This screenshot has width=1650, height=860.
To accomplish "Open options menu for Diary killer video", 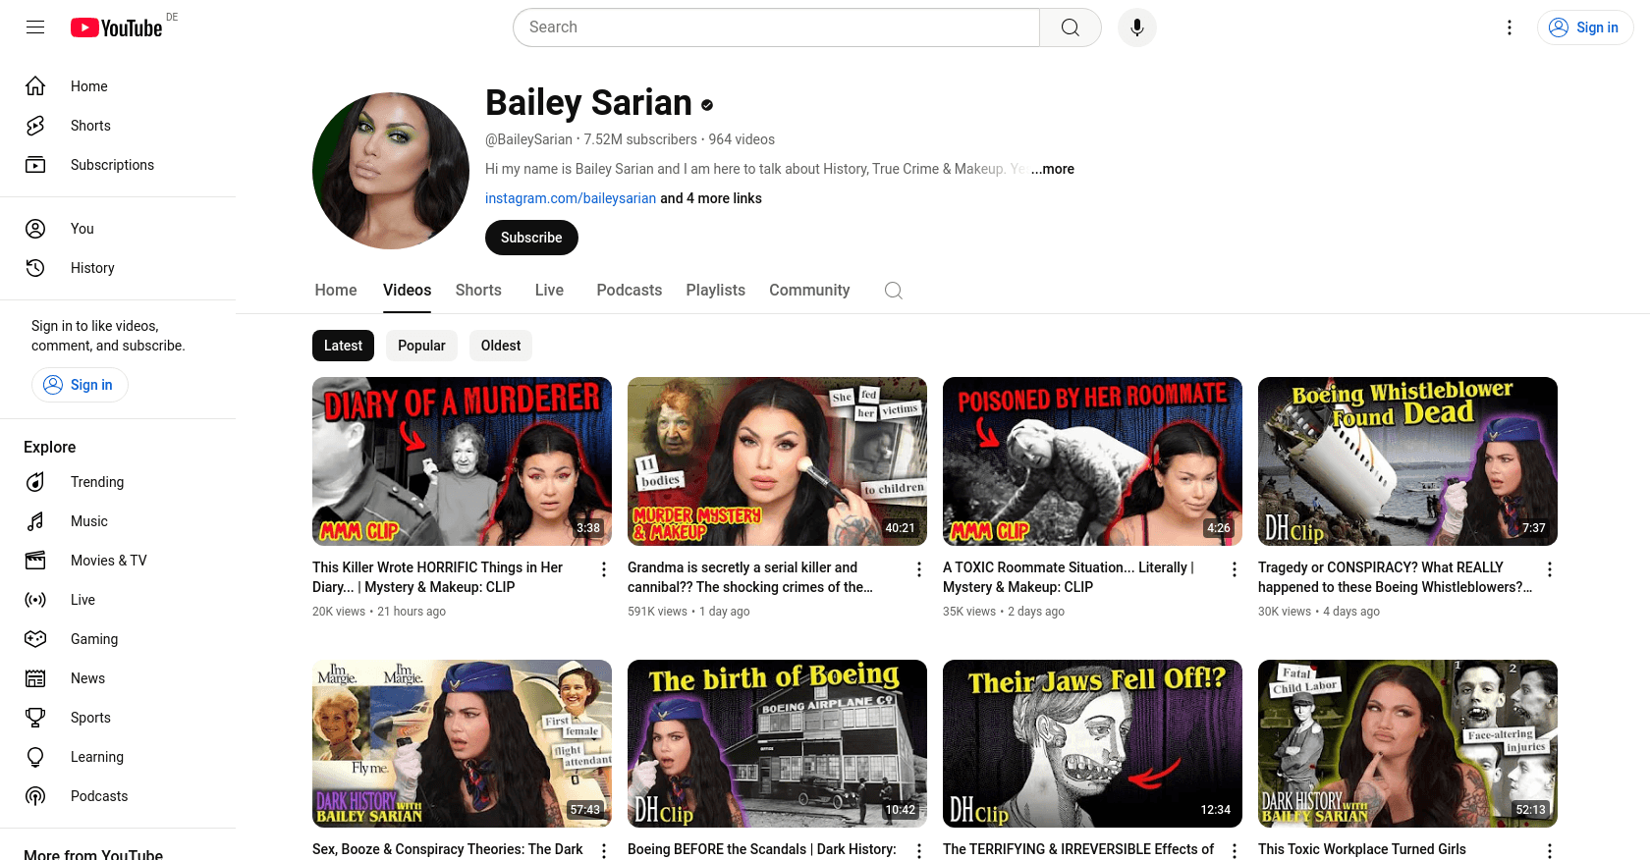I will 604,569.
